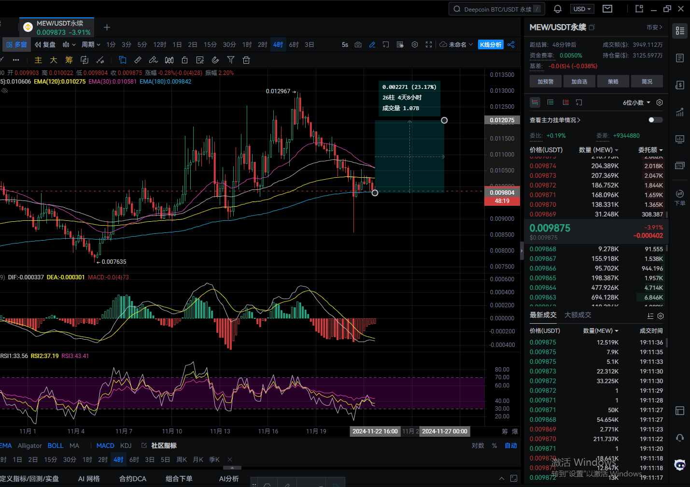
Task: Toggle the MACD indicator
Action: point(105,445)
